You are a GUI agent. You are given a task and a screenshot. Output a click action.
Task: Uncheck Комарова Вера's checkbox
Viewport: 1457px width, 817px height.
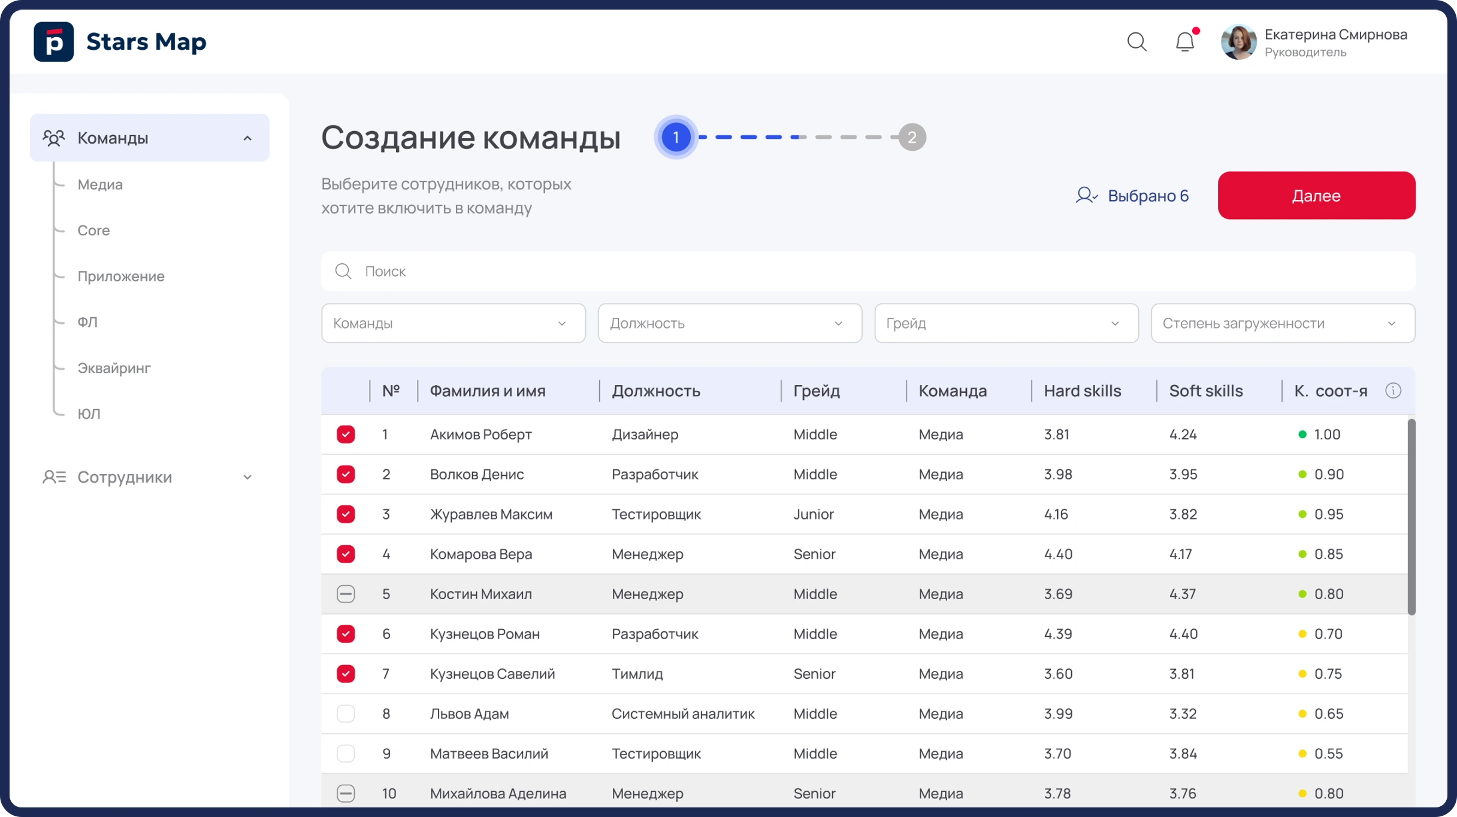[x=346, y=554]
